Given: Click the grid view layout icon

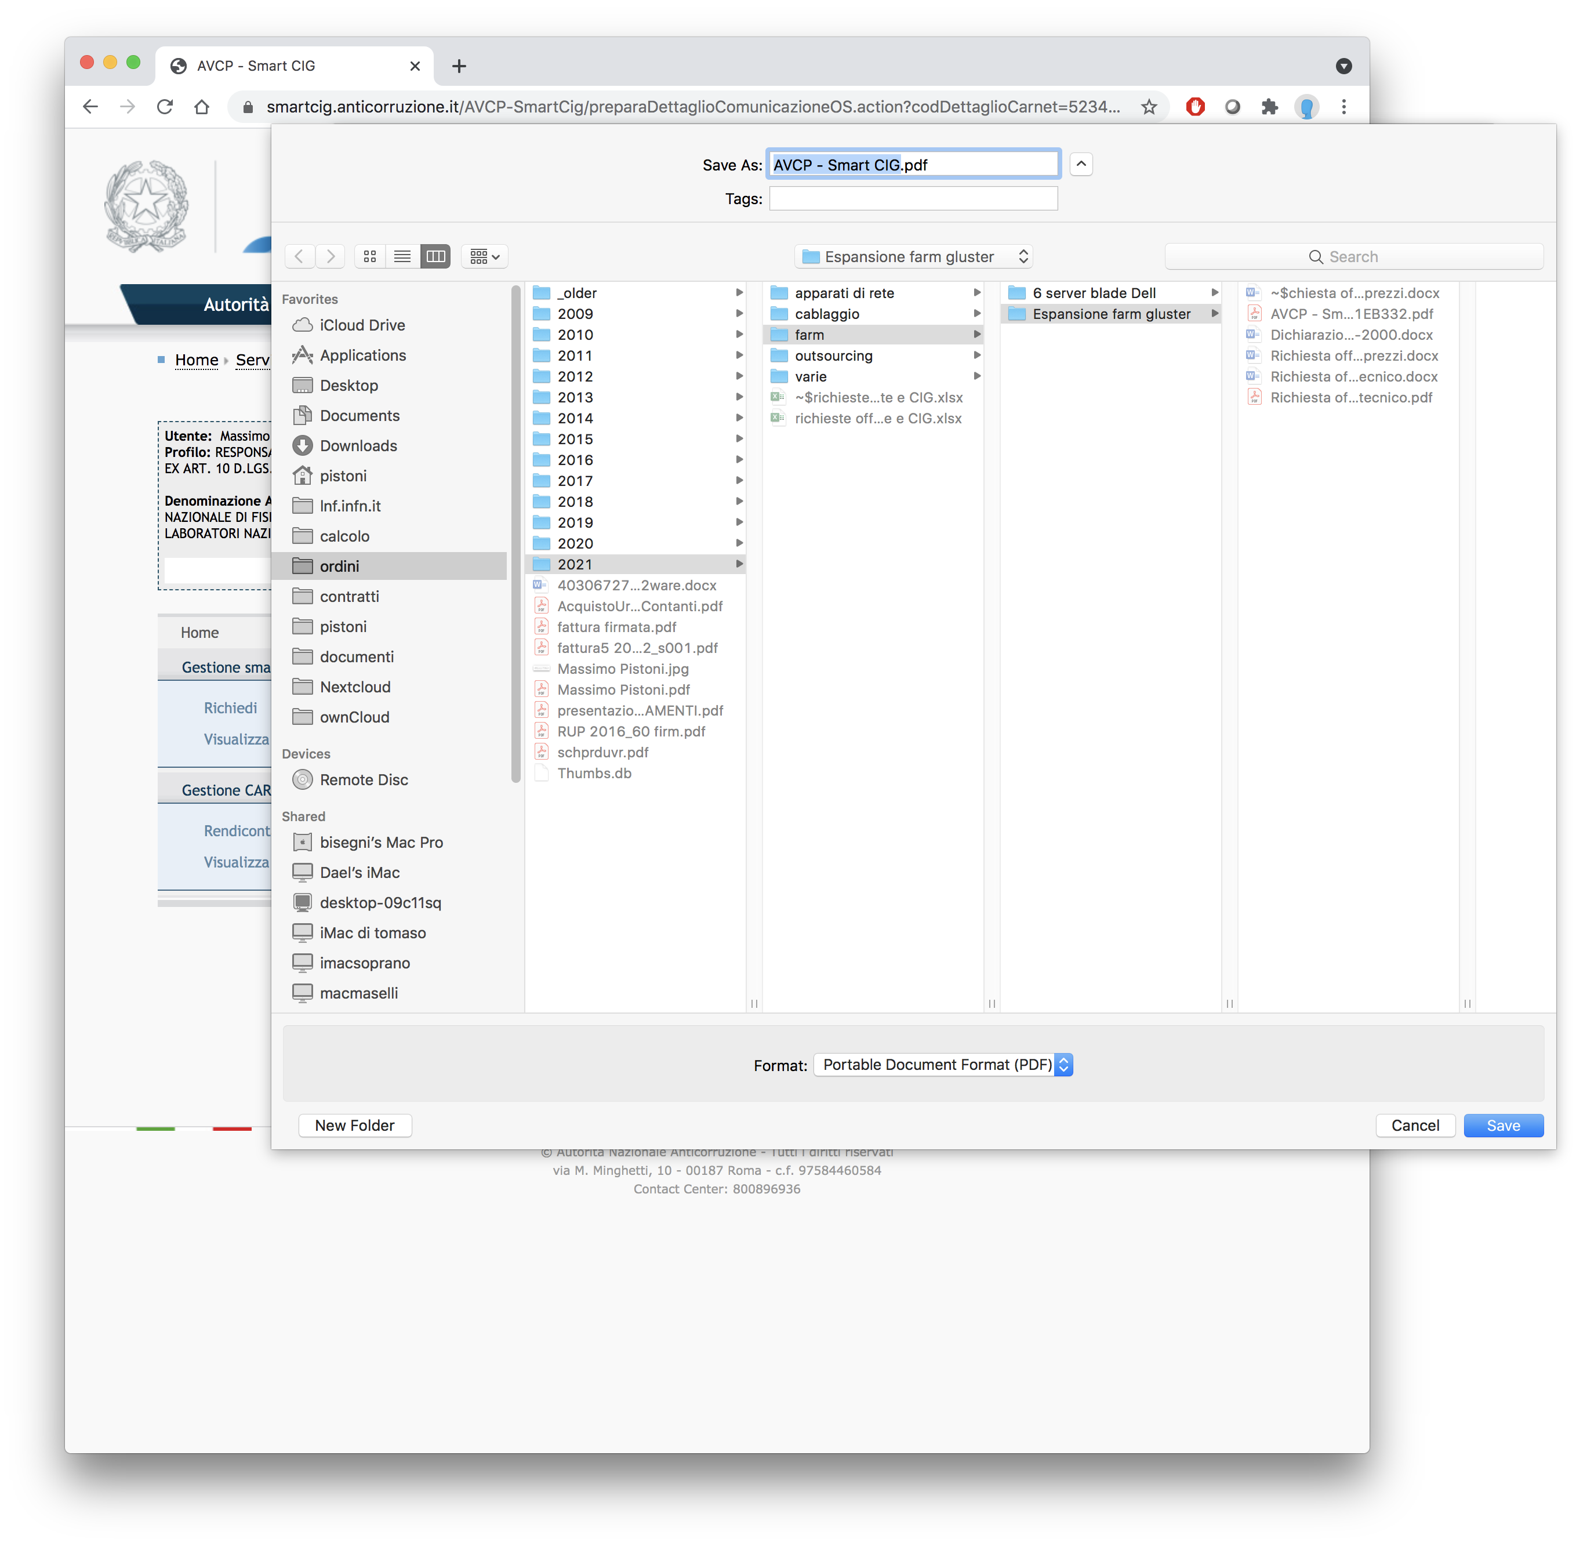Looking at the screenshot, I should click(371, 256).
